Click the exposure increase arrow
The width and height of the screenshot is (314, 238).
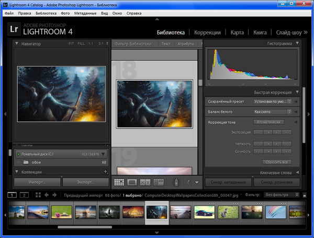pos(278,132)
